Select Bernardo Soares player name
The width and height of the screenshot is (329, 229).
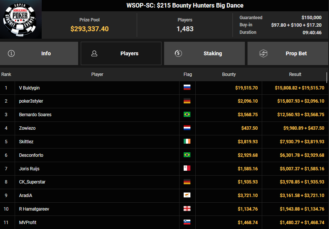[35, 115]
